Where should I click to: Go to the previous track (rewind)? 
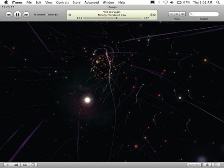[9, 15]
